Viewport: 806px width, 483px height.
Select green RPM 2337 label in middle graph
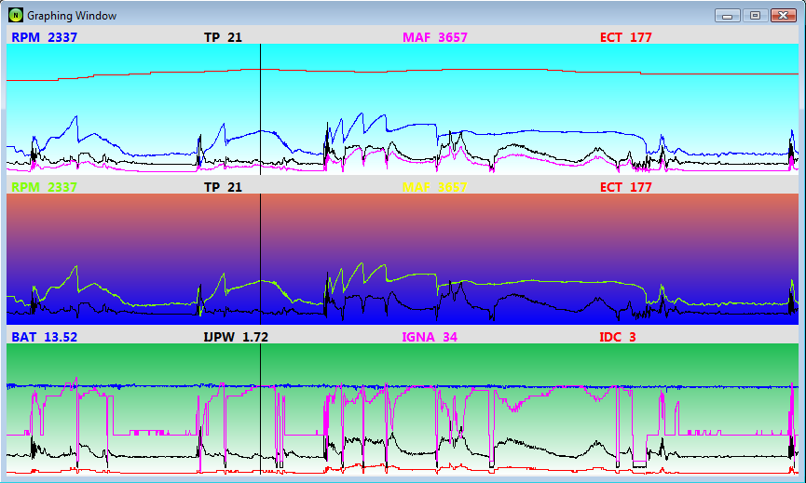pos(44,187)
